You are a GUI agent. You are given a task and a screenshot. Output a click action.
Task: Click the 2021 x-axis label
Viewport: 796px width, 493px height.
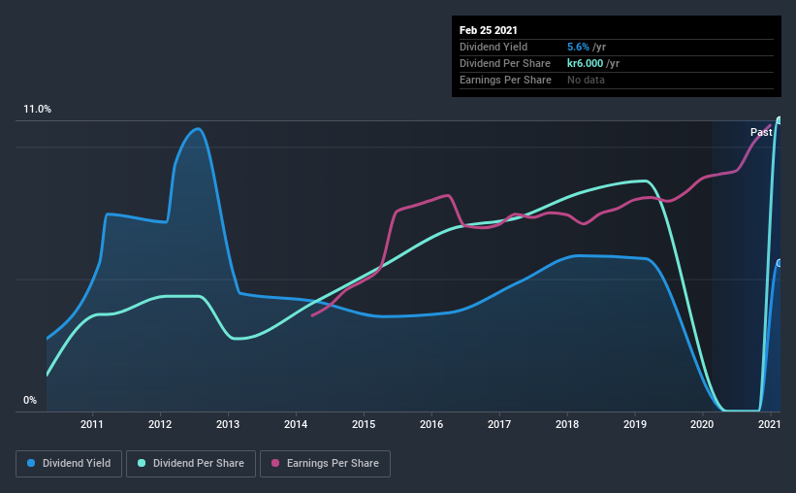(770, 424)
